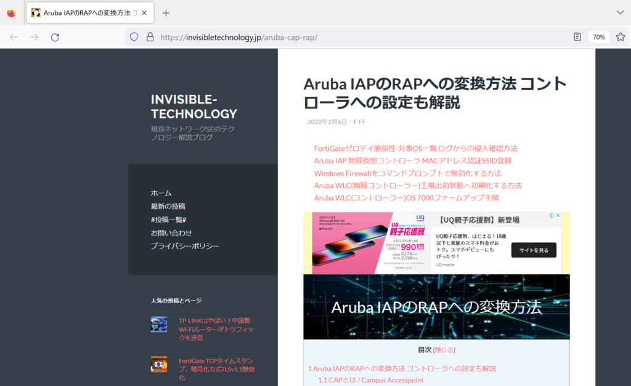
Task: Open the tracking protection shield icon
Action: (134, 37)
